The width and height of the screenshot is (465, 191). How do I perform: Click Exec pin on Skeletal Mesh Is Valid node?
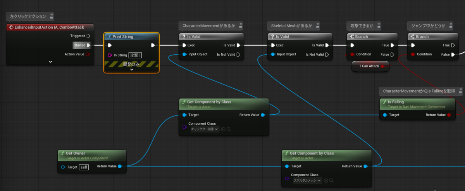tap(273, 45)
